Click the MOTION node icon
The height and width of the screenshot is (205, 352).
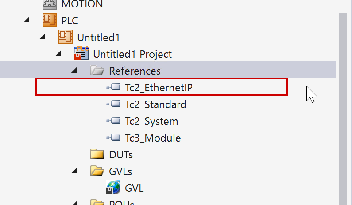49,4
